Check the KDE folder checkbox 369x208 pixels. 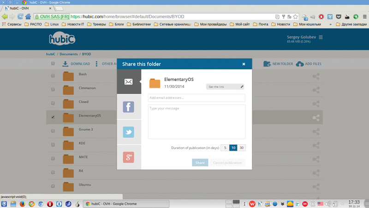pyautogui.click(x=53, y=145)
